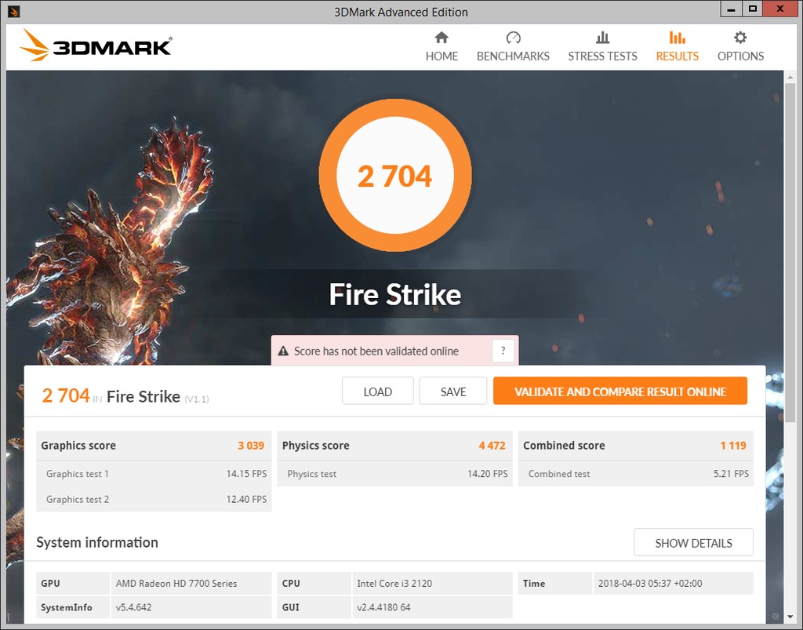Switch to the Stress Tests tab label
The width and height of the screenshot is (803, 630).
point(602,56)
